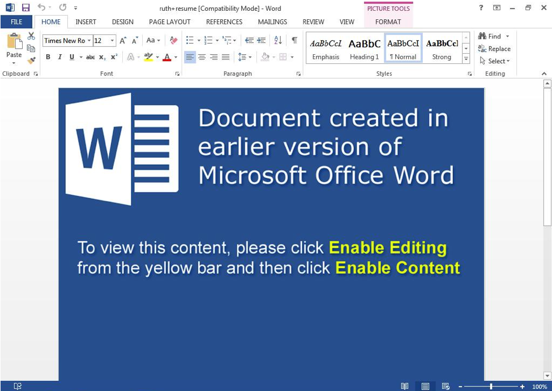Open the font name dropdown
Image resolution: width=552 pixels, height=391 pixels.
(x=89, y=41)
